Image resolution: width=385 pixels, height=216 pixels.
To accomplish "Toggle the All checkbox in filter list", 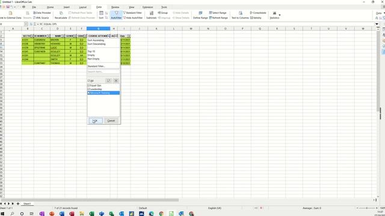I will coord(89,80).
